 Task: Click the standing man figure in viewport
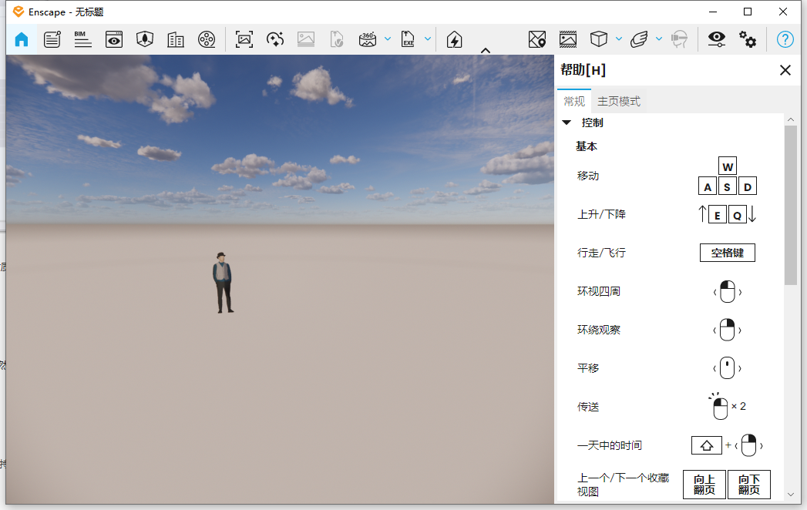[x=222, y=283]
